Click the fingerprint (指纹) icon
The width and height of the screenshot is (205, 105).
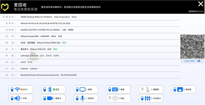(x=115, y=98)
